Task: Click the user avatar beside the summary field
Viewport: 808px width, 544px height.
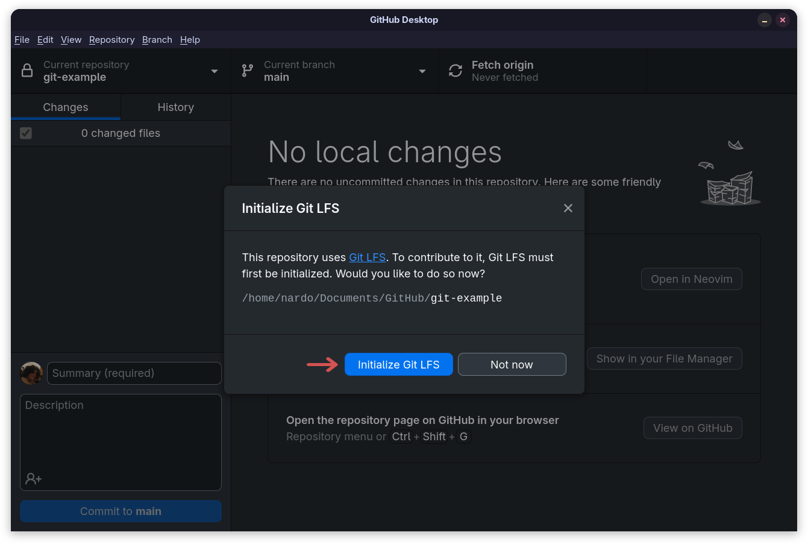Action: [x=31, y=373]
